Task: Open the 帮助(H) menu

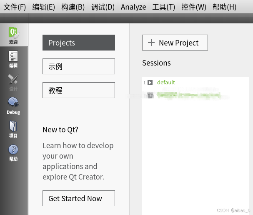Action: pyautogui.click(x=224, y=7)
